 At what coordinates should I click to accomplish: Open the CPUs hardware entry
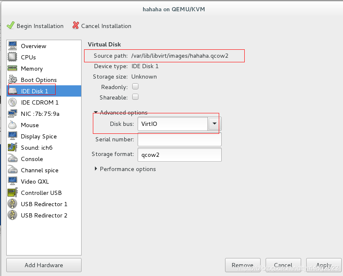[44, 57]
